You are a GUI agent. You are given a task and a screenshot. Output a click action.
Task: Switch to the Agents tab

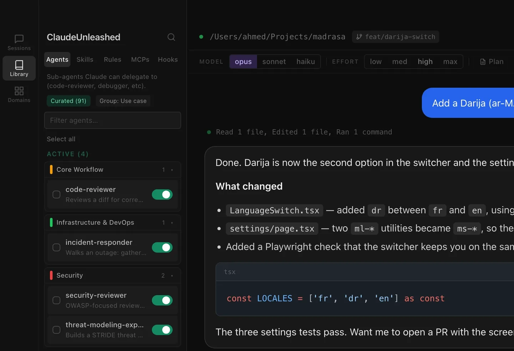tap(57, 60)
